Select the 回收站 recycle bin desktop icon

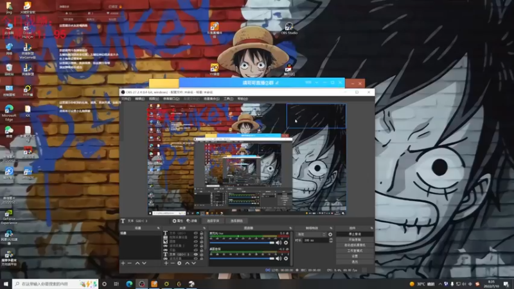tap(9, 69)
